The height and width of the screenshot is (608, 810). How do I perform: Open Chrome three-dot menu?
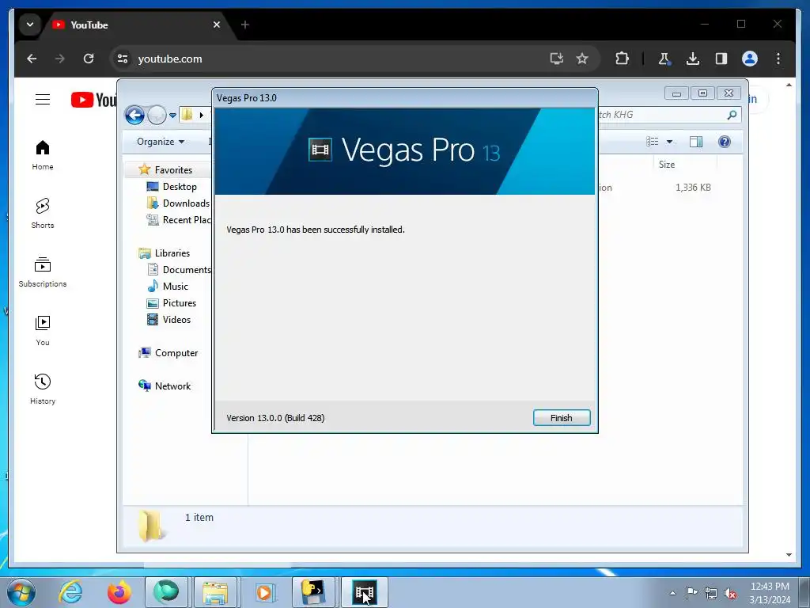point(778,59)
